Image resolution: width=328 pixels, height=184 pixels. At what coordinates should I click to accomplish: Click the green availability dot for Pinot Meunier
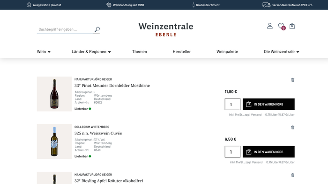(90, 109)
